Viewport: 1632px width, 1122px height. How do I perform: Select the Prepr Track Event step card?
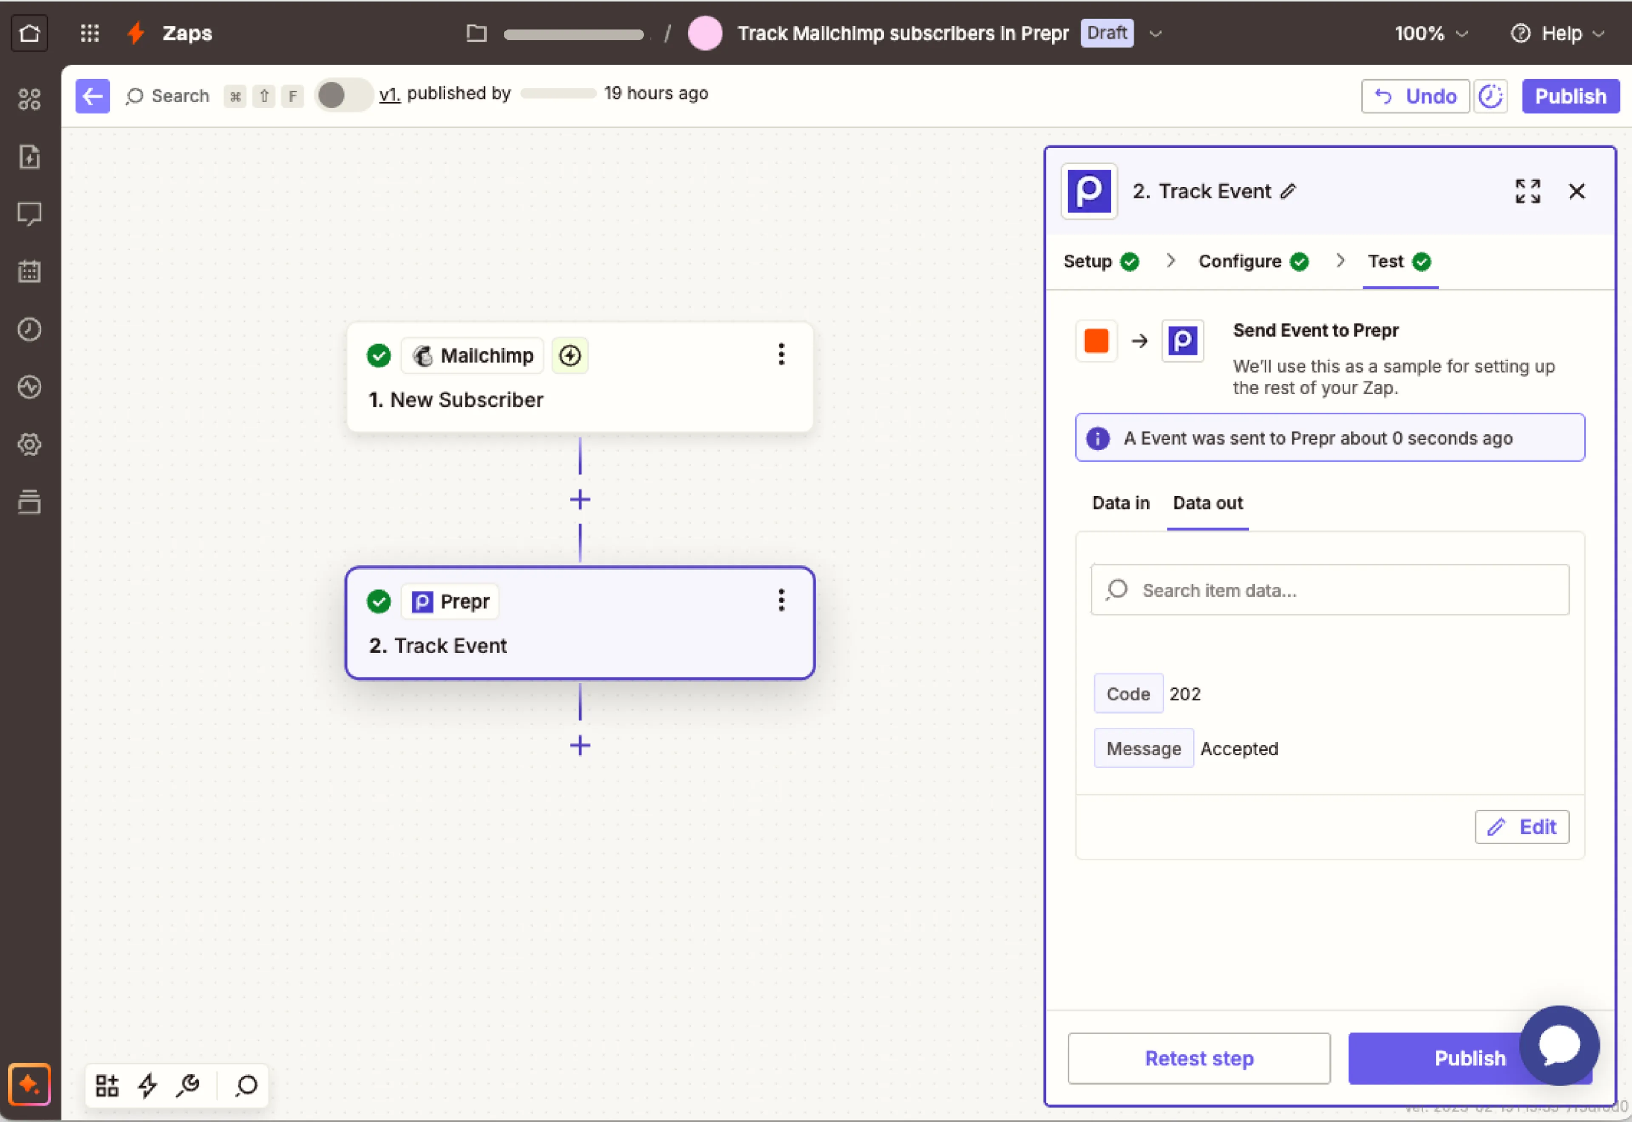[580, 623]
